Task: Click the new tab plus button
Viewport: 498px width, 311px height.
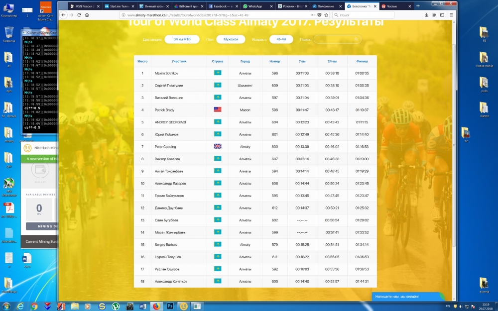Action: click(417, 6)
